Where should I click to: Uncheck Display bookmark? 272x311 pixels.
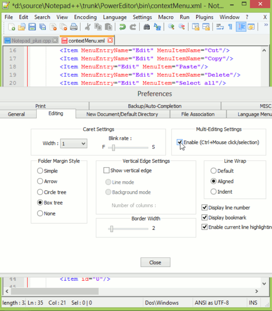tap(204, 217)
